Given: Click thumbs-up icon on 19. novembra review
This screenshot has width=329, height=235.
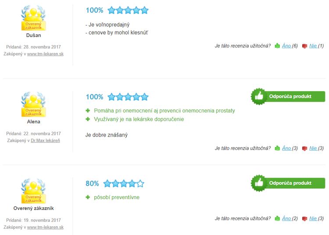Looking at the screenshot, I should 277,218.
